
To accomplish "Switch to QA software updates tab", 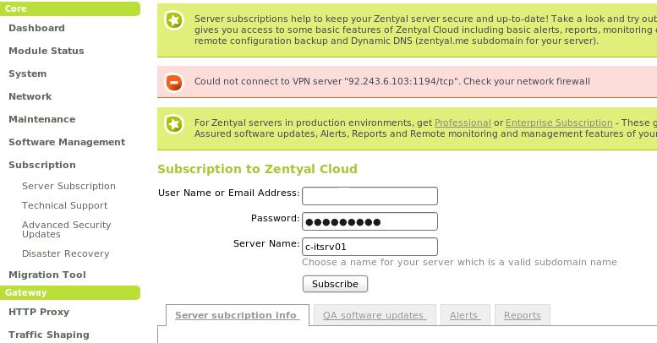I will pyautogui.click(x=375, y=315).
